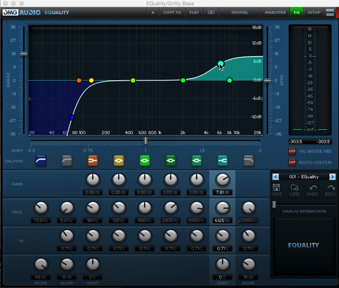Select the teal high-shelf node on graph
Screen dimensions: 339x288
(x=220, y=63)
